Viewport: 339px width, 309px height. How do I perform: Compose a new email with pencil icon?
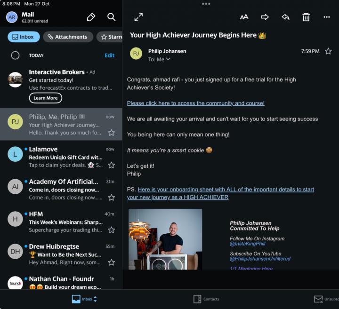pyautogui.click(x=91, y=17)
